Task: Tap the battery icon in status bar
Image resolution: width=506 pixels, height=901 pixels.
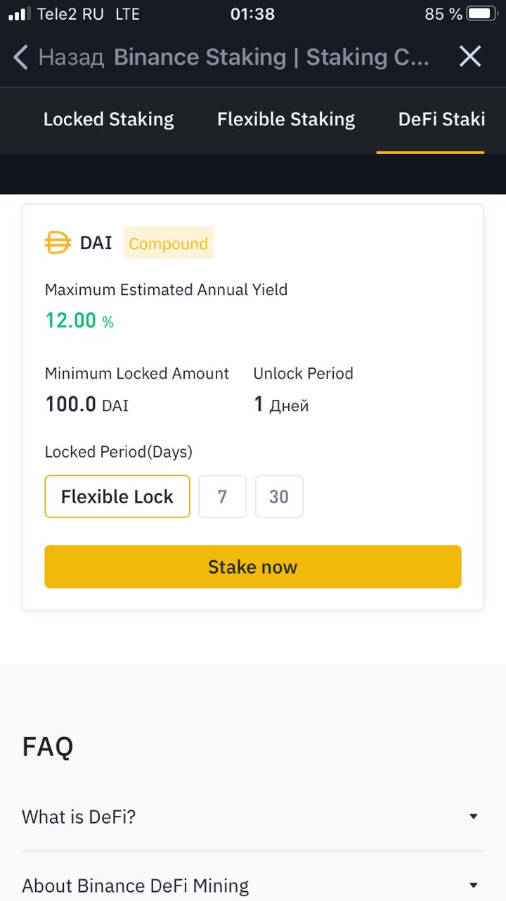Action: pyautogui.click(x=481, y=14)
